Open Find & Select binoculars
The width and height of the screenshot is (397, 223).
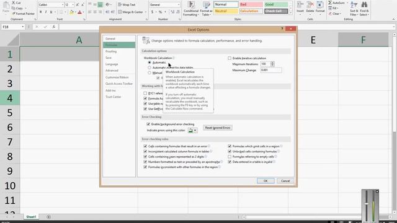pos(364,9)
